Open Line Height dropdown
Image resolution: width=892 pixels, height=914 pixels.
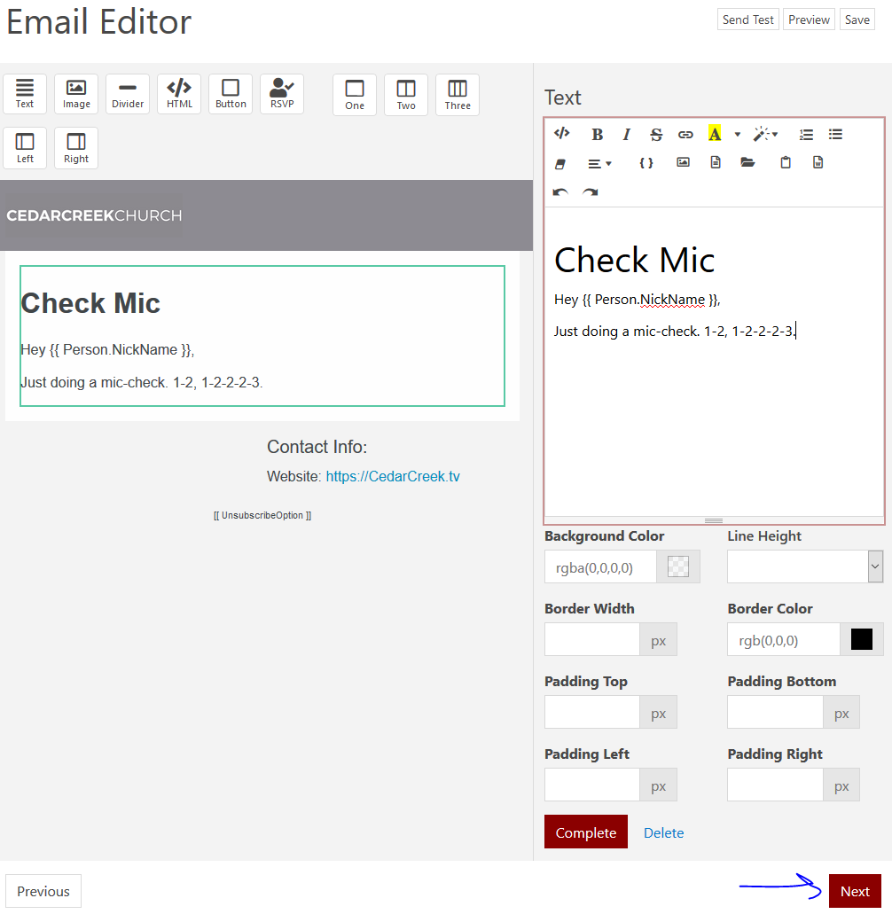(x=805, y=566)
